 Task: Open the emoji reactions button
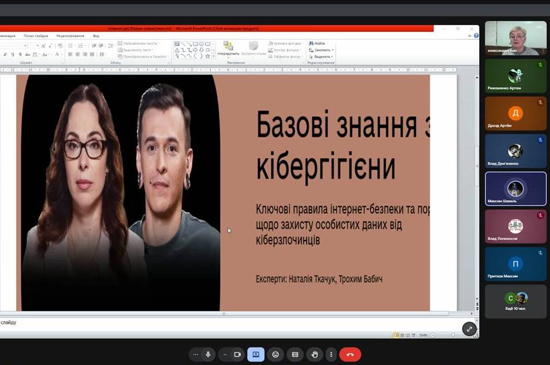[x=275, y=355]
